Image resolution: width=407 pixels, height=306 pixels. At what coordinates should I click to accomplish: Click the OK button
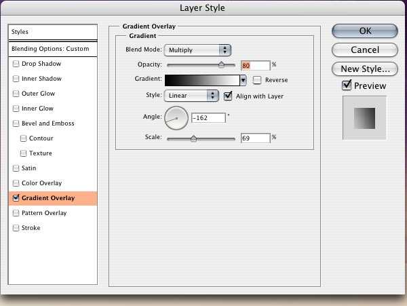tap(364, 31)
